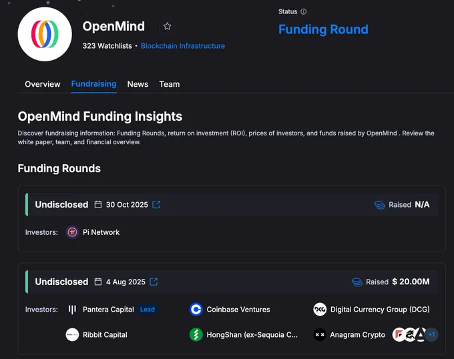Open the Status info tooltip icon

click(x=303, y=11)
